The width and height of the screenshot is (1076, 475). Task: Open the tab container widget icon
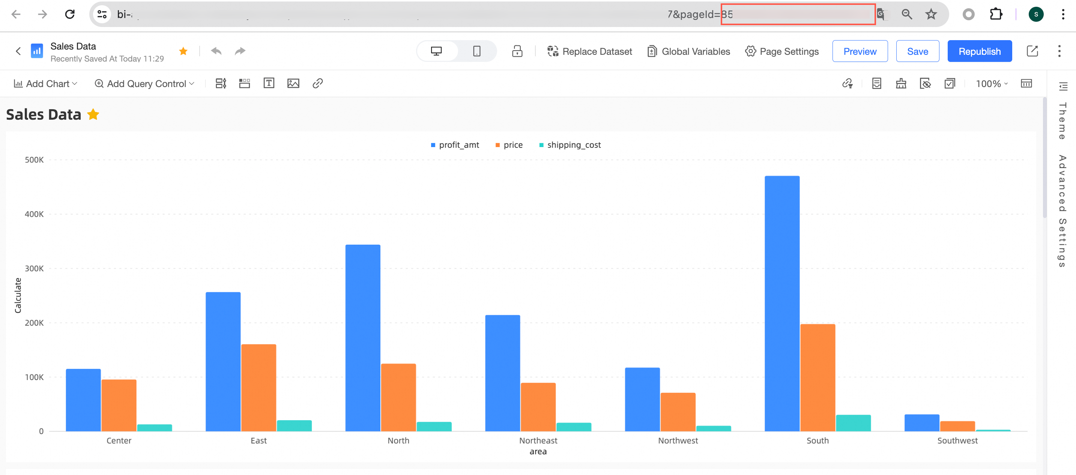(244, 83)
